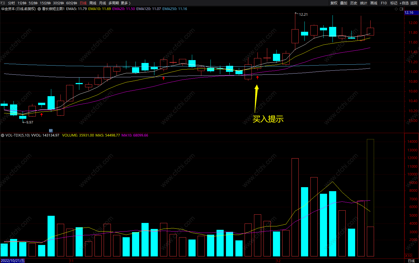Click the 日线 label at bottom right

(x=411, y=261)
